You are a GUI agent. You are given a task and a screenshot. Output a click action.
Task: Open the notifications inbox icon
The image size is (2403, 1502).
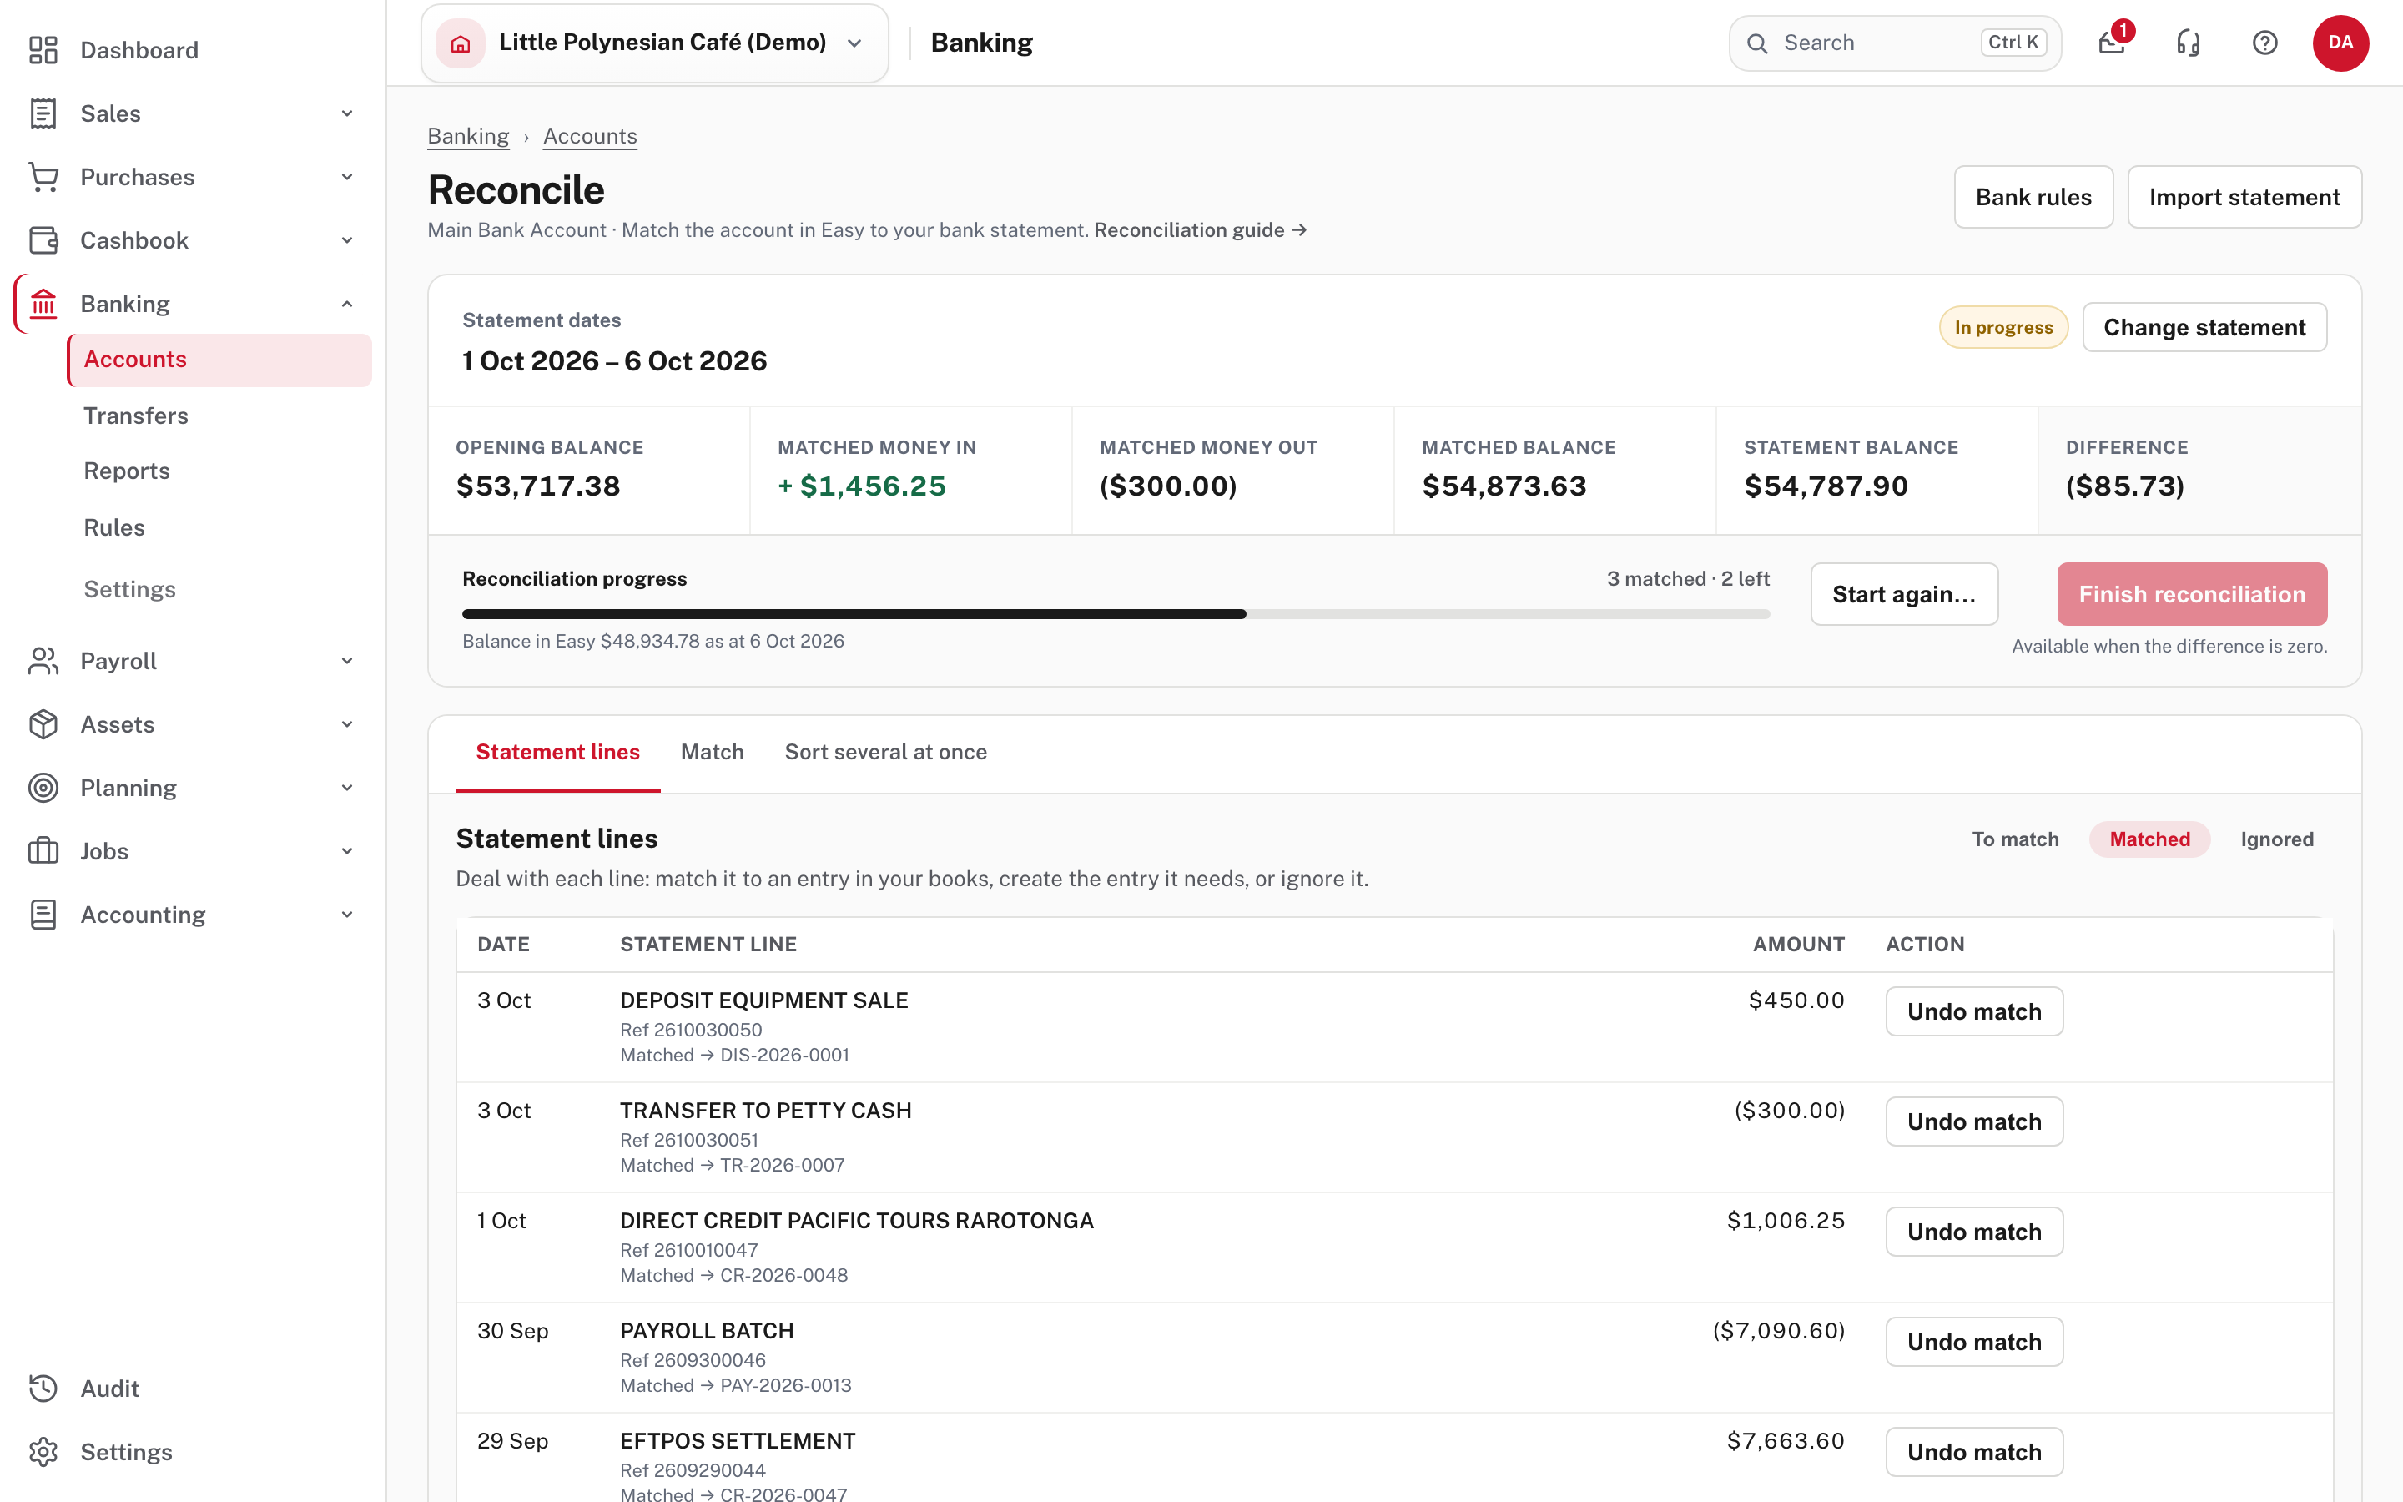[x=2112, y=43]
